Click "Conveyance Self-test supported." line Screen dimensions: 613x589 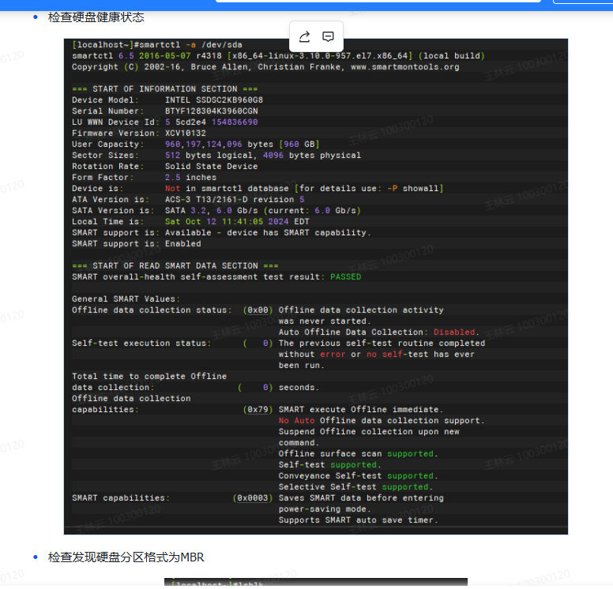[x=359, y=476]
